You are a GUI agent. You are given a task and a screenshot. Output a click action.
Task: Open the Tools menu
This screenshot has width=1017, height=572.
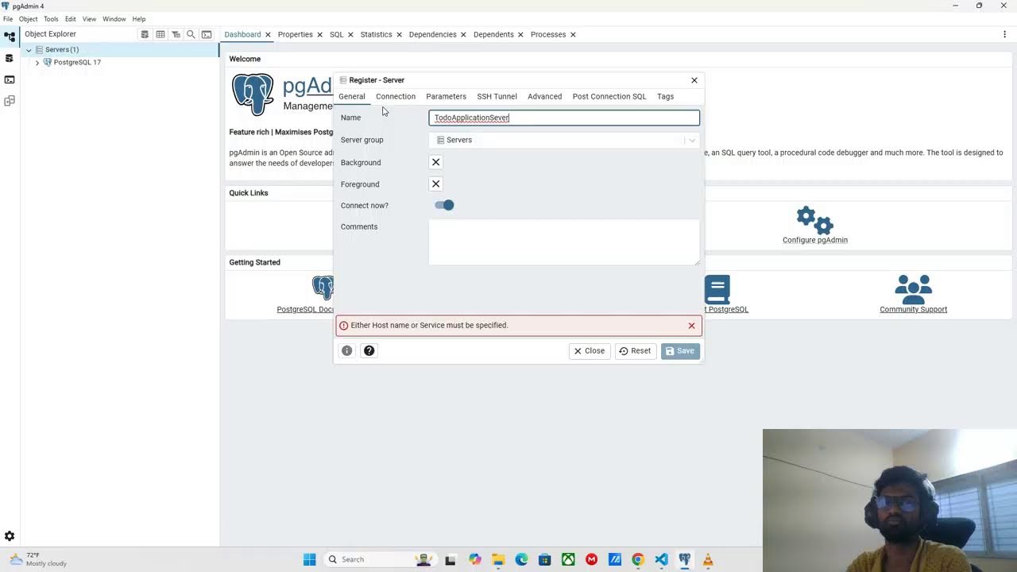[x=51, y=19]
